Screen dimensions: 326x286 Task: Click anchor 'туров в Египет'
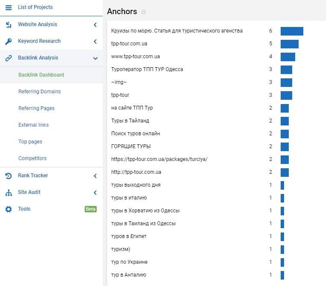(129, 236)
